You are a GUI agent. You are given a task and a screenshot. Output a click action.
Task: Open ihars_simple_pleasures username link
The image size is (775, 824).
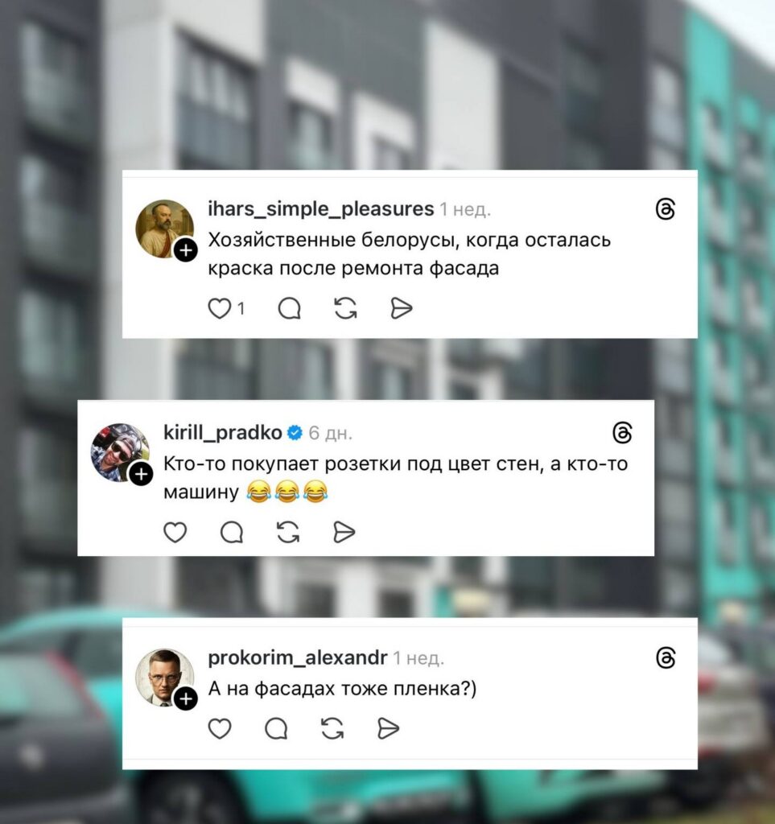(x=320, y=209)
